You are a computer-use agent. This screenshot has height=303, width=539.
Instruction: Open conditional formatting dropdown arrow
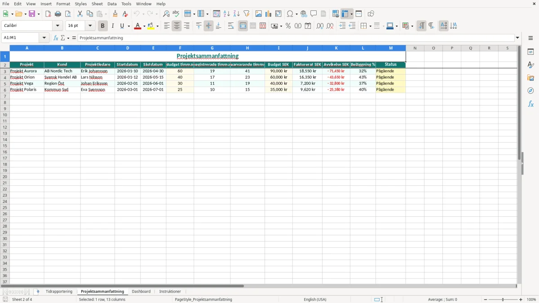(412, 26)
